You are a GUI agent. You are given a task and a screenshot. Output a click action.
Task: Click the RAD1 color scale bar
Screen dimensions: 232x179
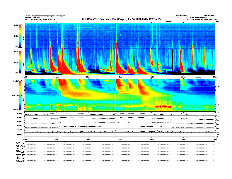point(20,62)
